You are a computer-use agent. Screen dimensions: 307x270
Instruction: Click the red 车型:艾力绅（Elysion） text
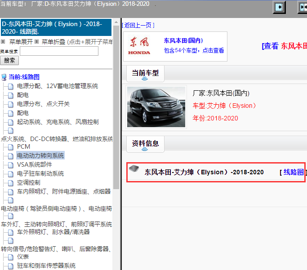point(224,106)
